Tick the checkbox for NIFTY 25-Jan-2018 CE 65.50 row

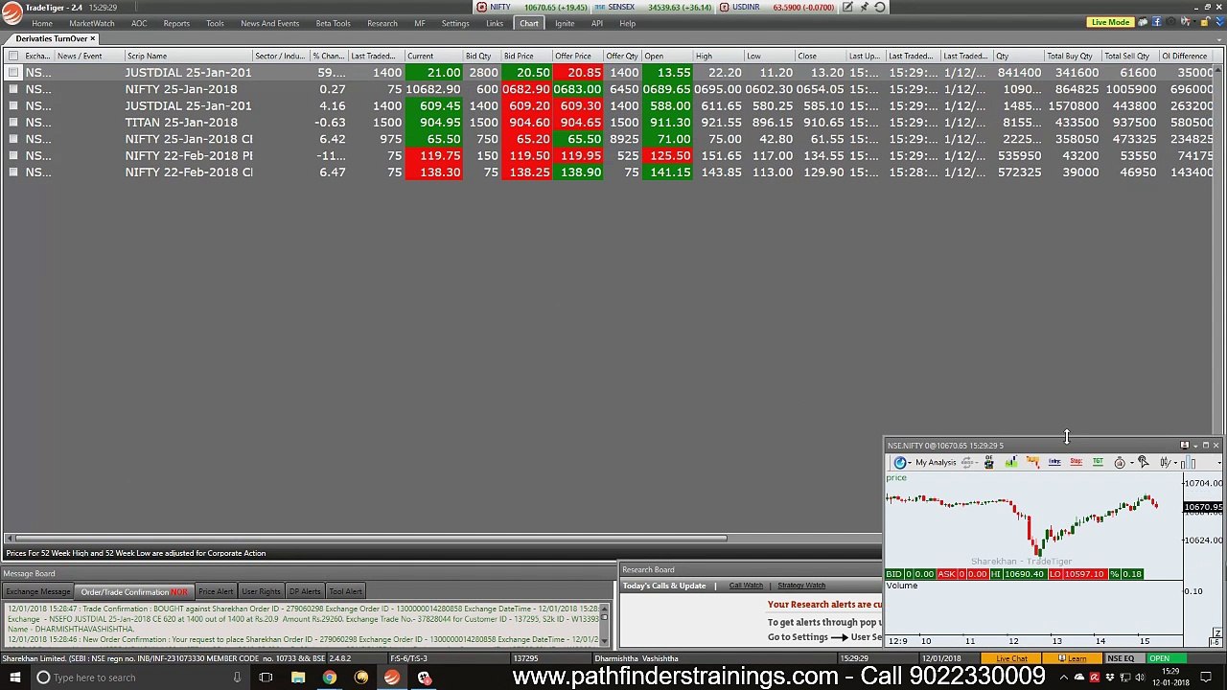click(x=13, y=139)
